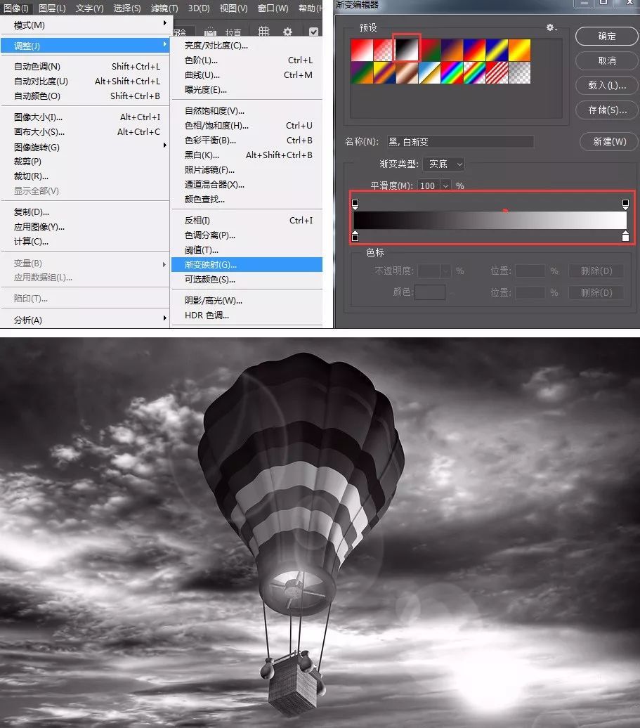Open the 图像(I) menu in menu bar
This screenshot has width=640, height=728.
pos(16,8)
